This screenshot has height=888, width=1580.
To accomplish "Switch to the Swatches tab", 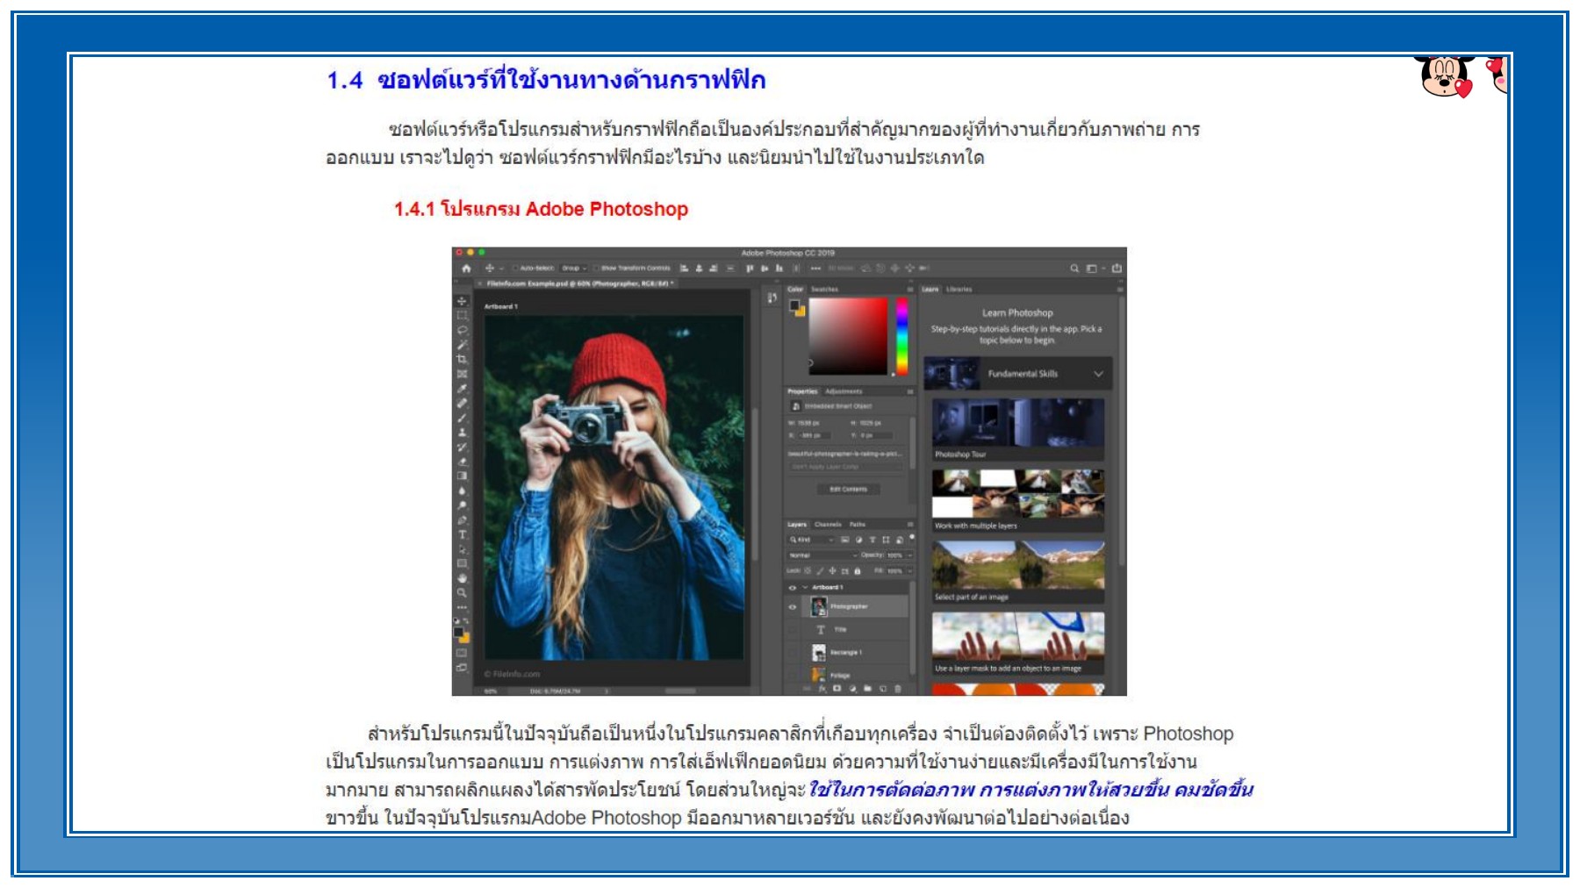I will (824, 288).
